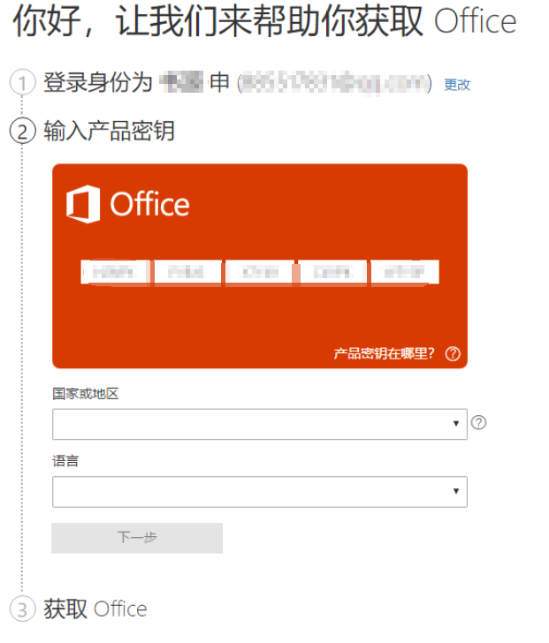Focus the fifth product key box
Screen dimensions: 549x643
pos(405,272)
